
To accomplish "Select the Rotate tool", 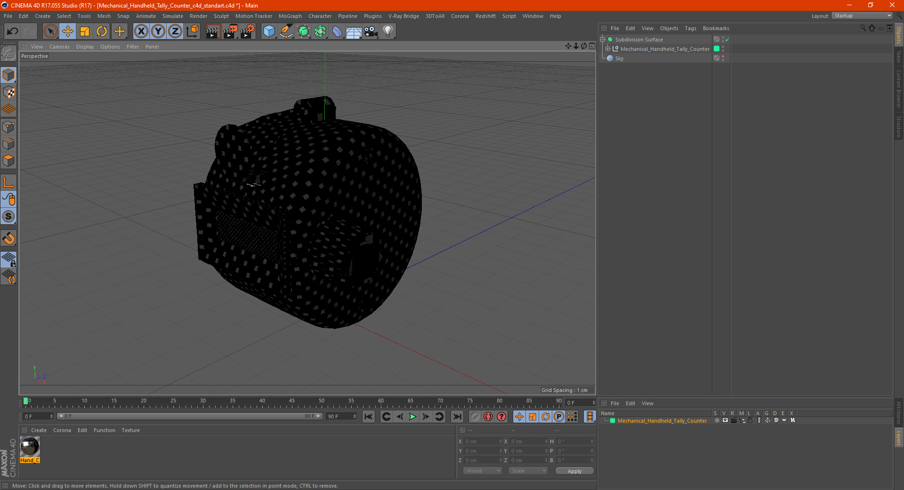I will [102, 32].
